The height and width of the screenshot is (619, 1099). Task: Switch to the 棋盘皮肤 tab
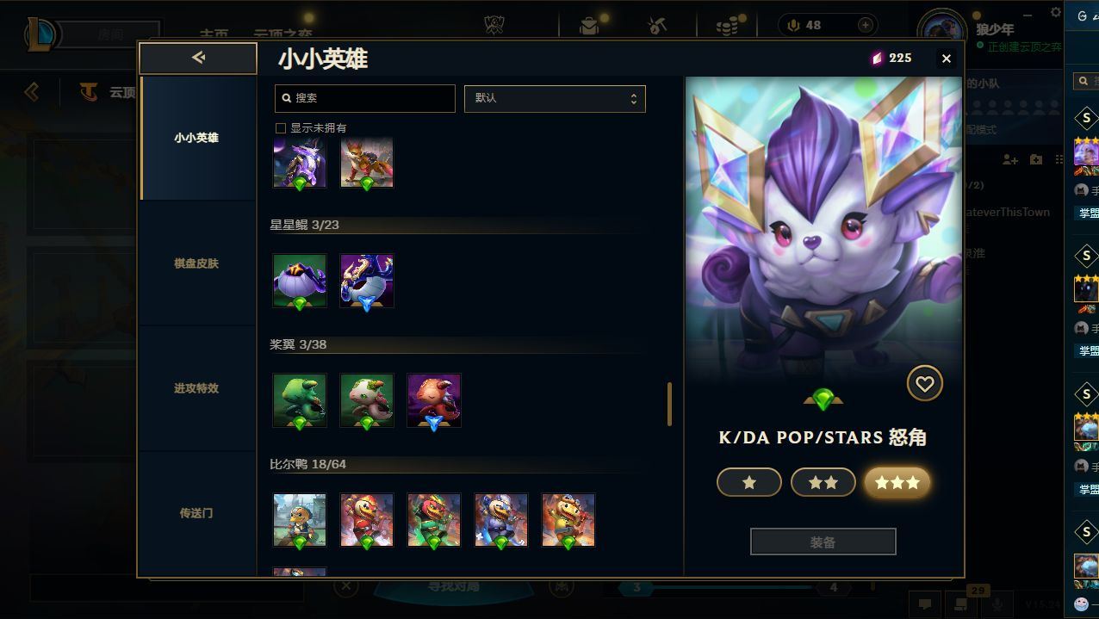coord(197,263)
